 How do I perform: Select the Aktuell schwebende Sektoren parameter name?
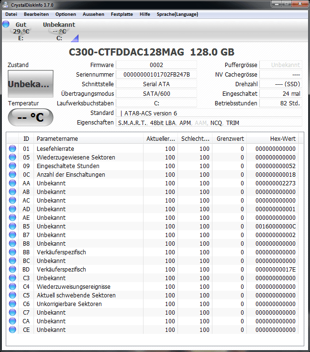click(76, 295)
